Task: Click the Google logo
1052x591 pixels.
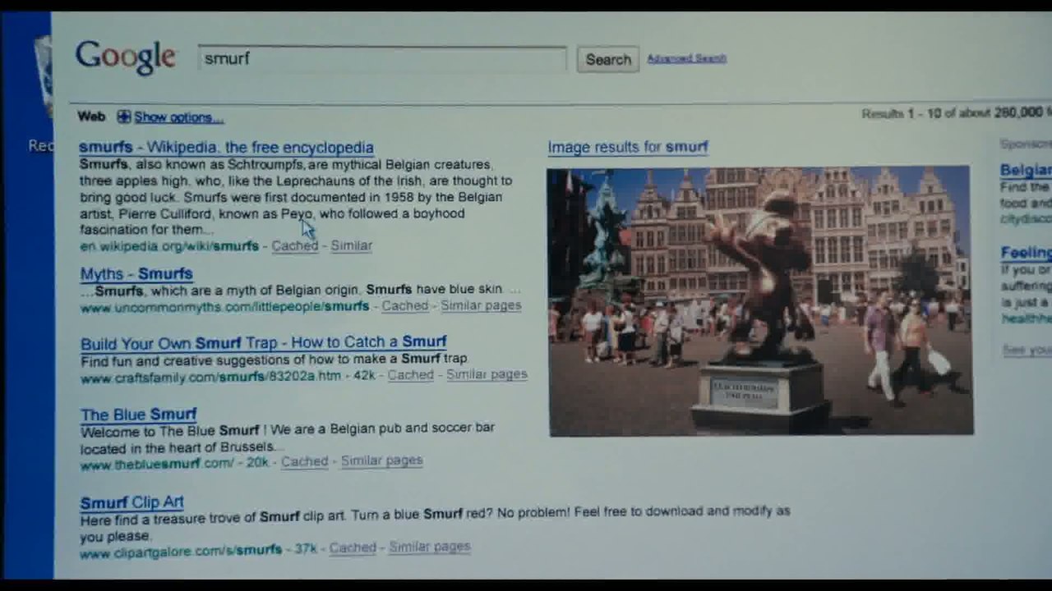Action: [126, 57]
